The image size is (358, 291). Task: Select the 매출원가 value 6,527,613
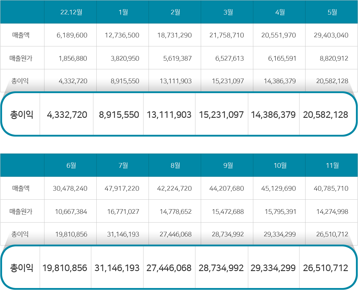point(229,58)
